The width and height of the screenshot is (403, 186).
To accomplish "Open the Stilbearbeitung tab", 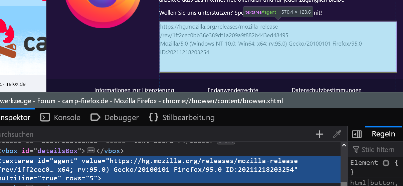I will pos(182,117).
